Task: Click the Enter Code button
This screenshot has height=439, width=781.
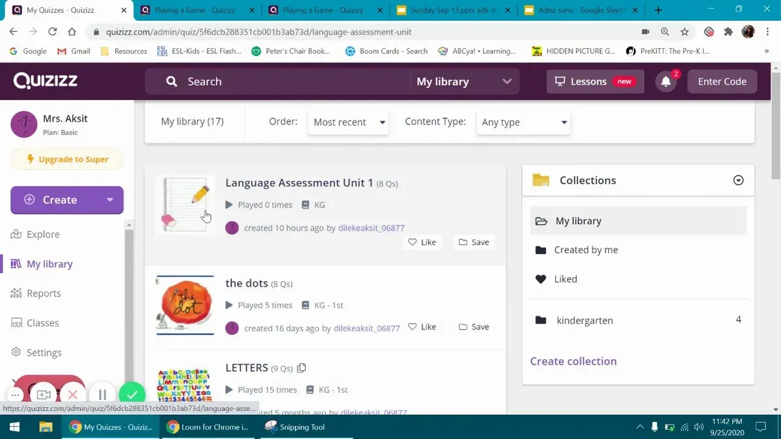Action: (722, 81)
